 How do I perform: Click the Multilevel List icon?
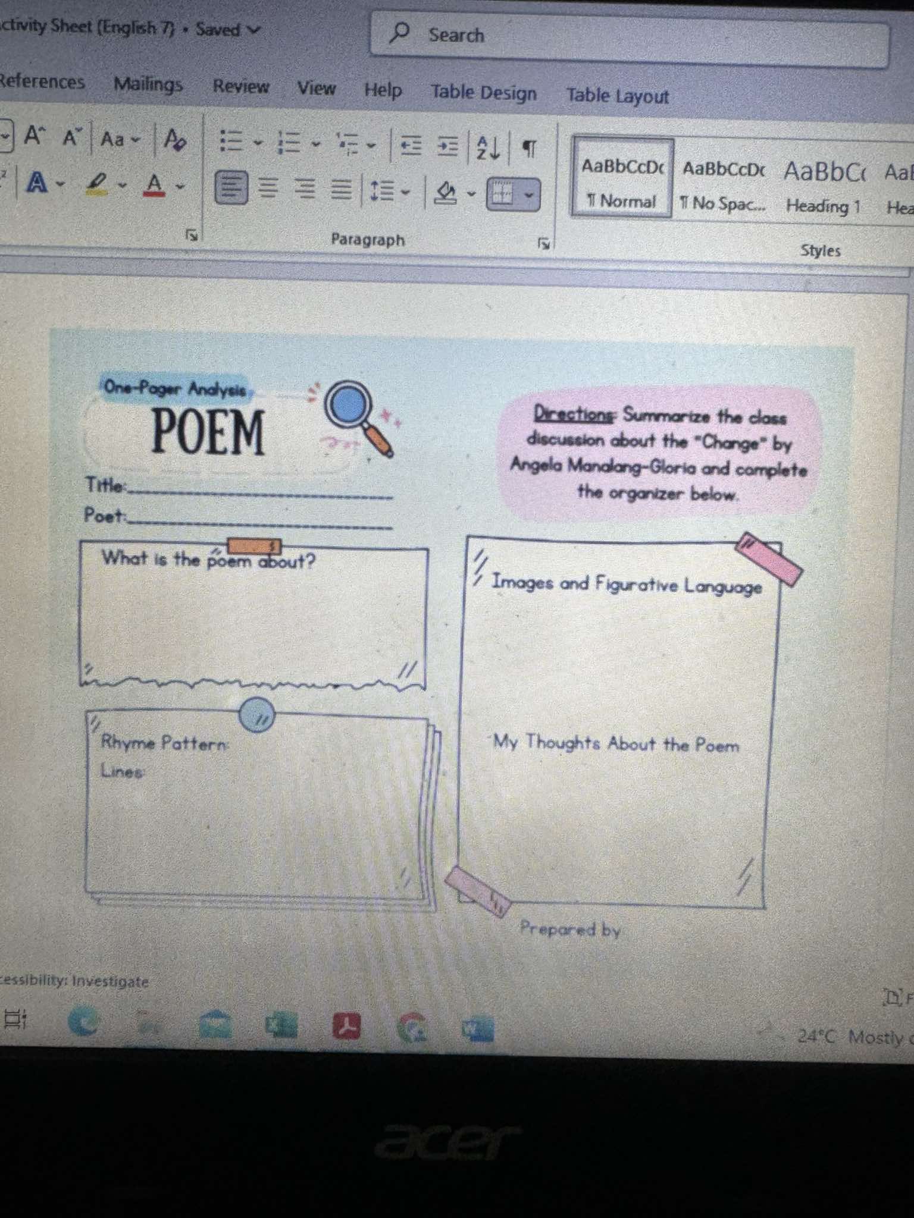pyautogui.click(x=346, y=144)
